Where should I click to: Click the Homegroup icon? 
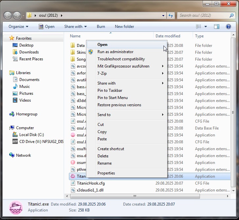tap(12, 114)
